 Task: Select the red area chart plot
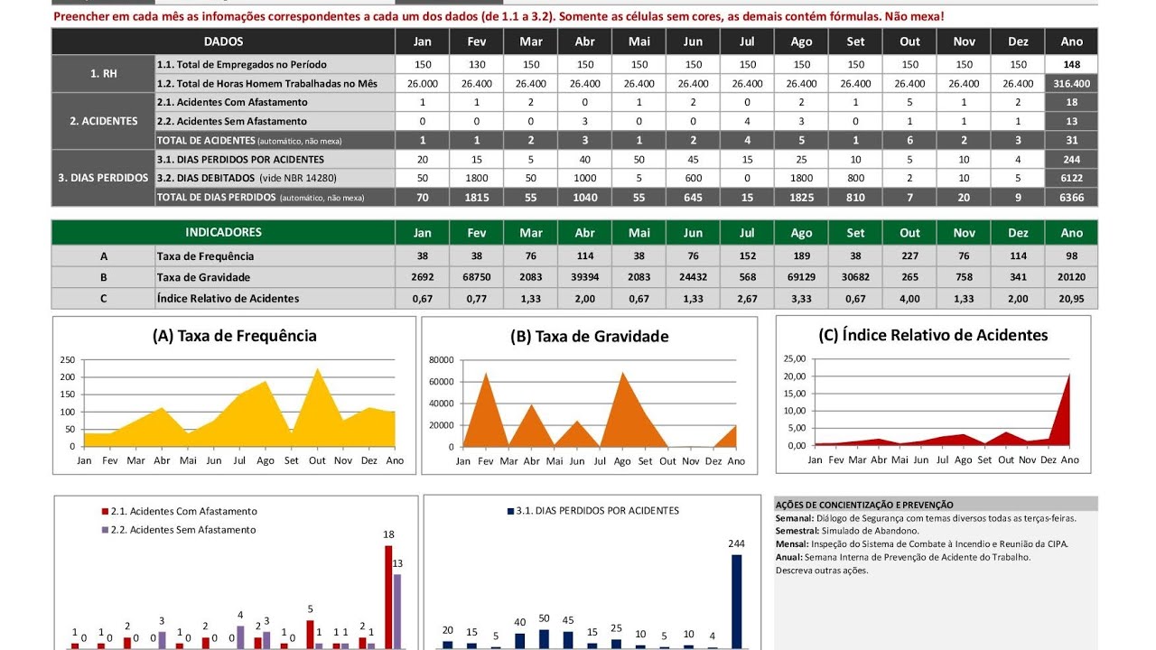pos(942,410)
